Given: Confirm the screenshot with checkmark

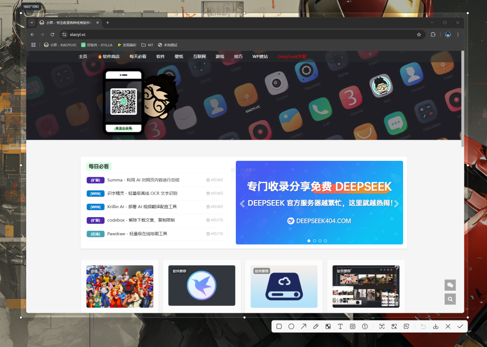Looking at the screenshot, I should [x=460, y=327].
